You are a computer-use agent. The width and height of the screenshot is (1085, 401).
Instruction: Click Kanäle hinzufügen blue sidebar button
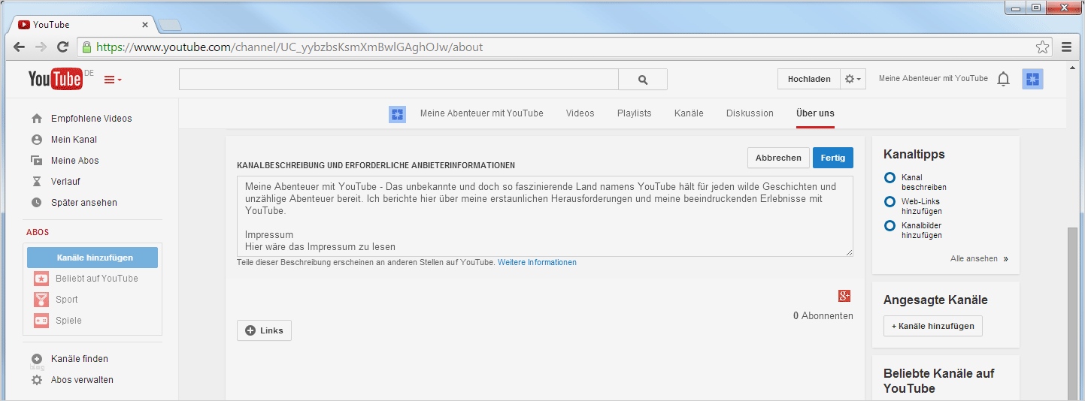point(92,258)
